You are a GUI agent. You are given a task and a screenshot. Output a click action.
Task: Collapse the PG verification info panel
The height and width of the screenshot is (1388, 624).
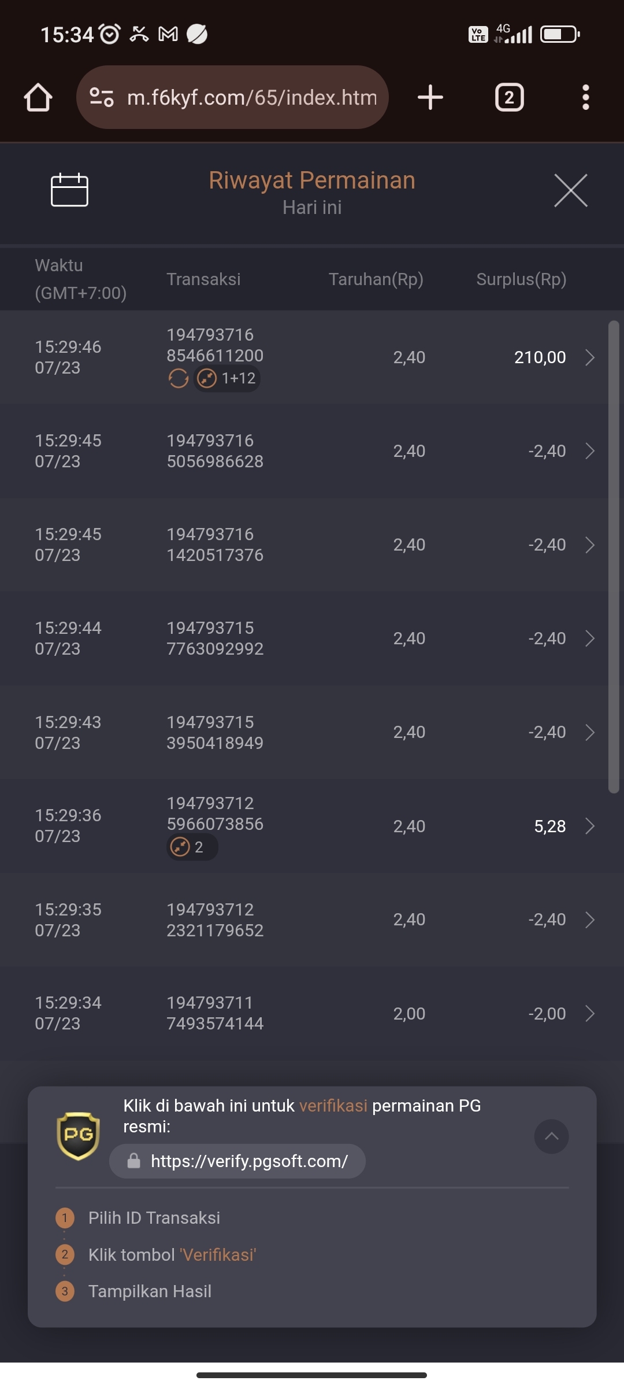[551, 1136]
